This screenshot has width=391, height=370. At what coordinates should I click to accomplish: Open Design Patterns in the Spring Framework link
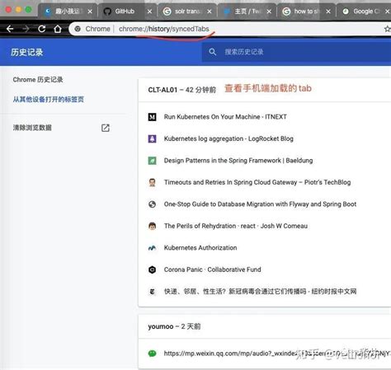(x=238, y=161)
